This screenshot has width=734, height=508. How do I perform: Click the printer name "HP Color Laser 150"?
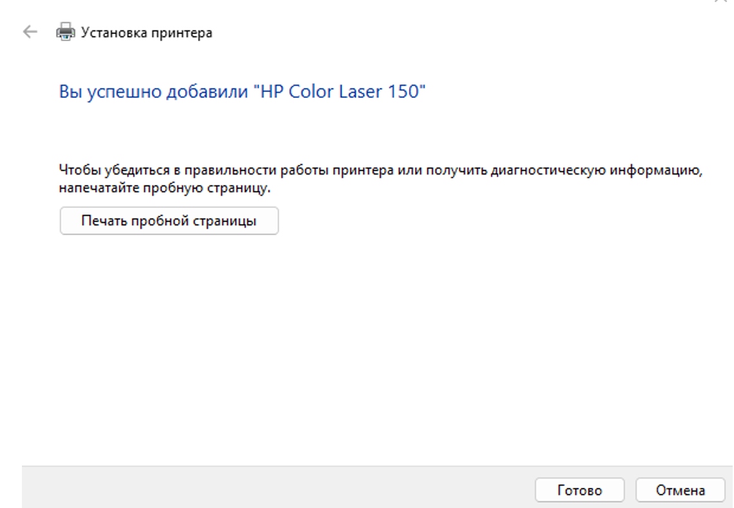coord(340,91)
